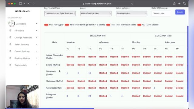Click the lock icon in address bar
Image resolution: width=194 pixels, height=109 pixels.
coord(83,4)
